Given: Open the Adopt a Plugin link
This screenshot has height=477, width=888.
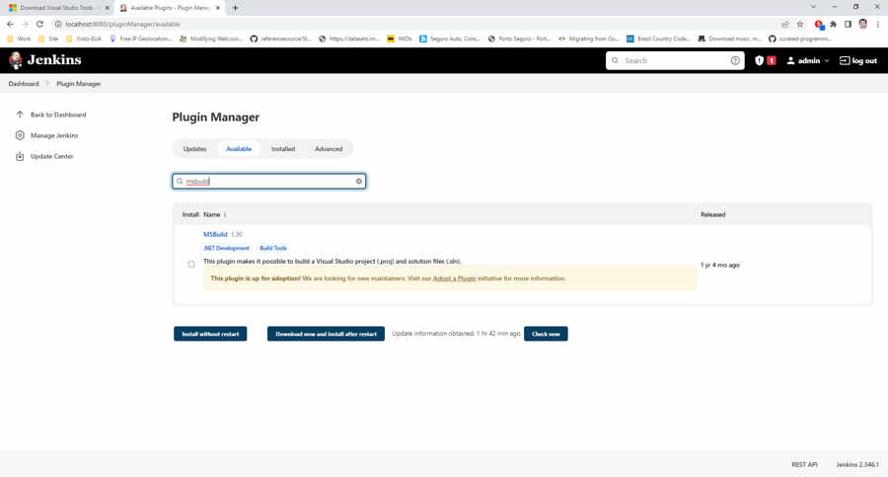Looking at the screenshot, I should coord(454,278).
